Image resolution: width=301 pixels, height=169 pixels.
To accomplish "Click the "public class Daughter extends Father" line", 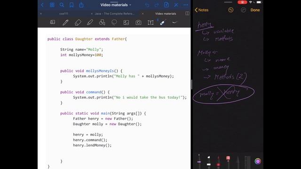I will click(87, 39).
